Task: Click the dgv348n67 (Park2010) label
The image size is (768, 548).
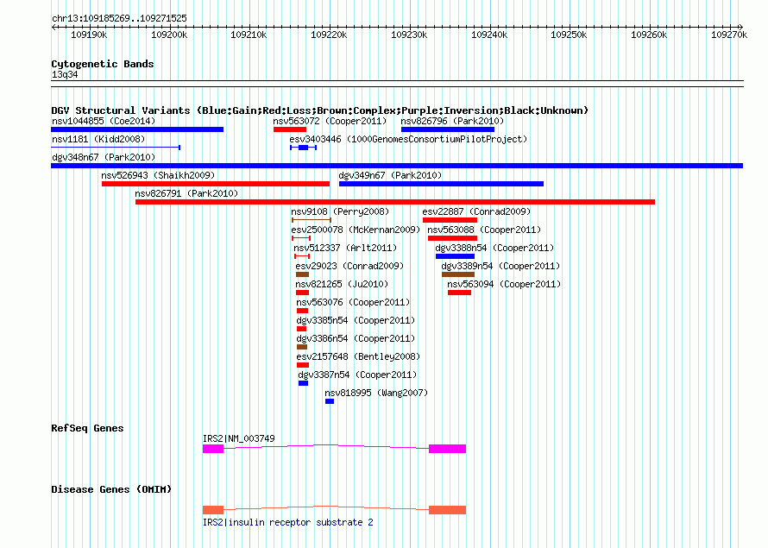Action: 104,157
